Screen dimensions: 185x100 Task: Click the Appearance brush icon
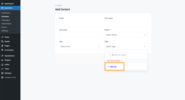(2, 56)
